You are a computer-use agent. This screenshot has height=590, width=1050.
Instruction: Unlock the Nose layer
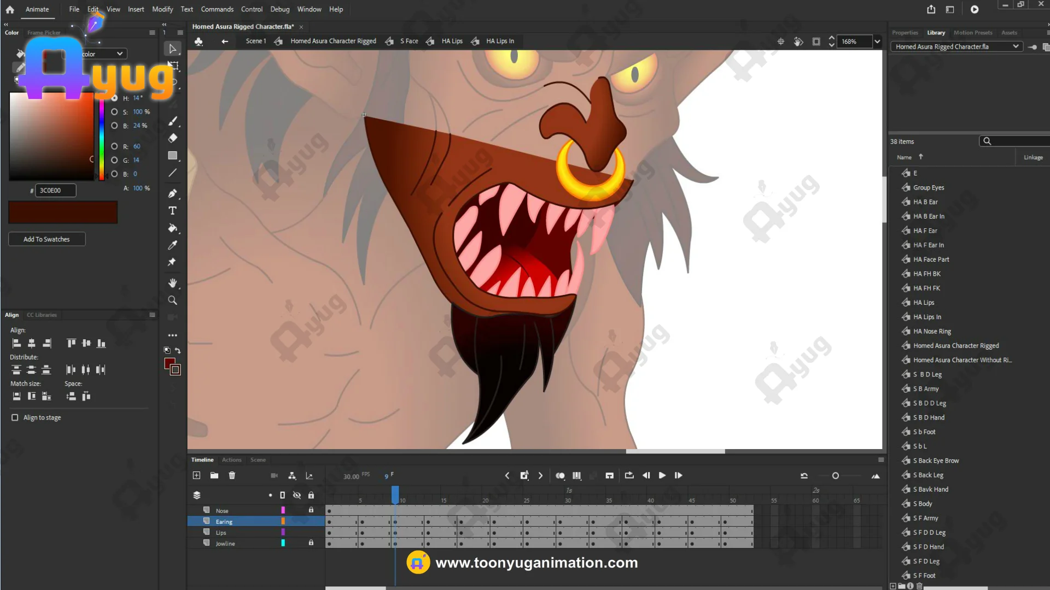click(311, 510)
